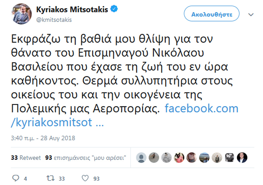The image size is (263, 185).
Task: Click the reply speech bubble icon
Action: tap(16, 178)
